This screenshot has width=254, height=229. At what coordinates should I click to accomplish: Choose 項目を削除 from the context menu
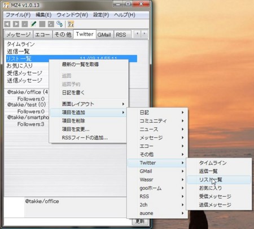(x=89, y=121)
